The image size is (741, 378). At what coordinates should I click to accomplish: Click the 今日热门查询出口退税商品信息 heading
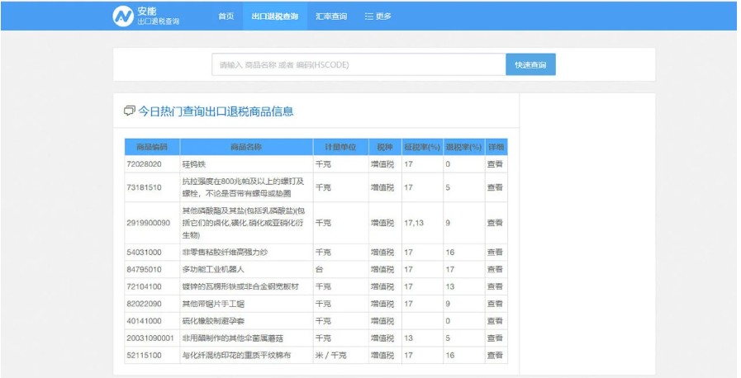[x=216, y=111]
